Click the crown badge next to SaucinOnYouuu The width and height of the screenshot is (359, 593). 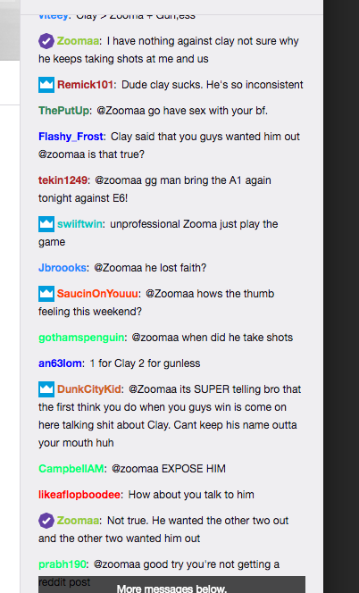coord(46,294)
